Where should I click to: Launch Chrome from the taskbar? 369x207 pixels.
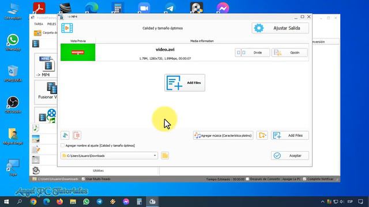point(33,202)
